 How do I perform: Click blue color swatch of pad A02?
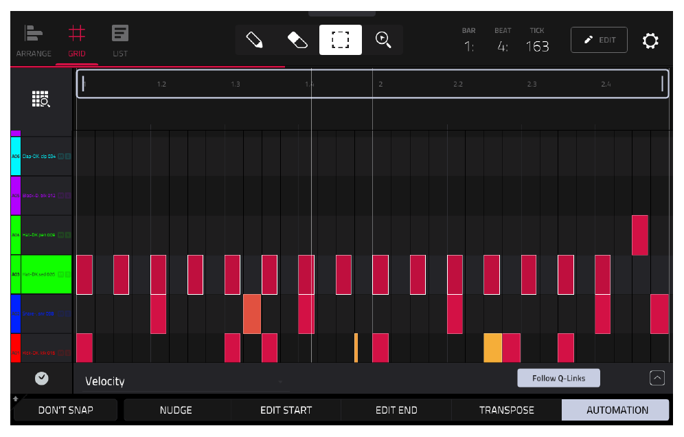16,313
